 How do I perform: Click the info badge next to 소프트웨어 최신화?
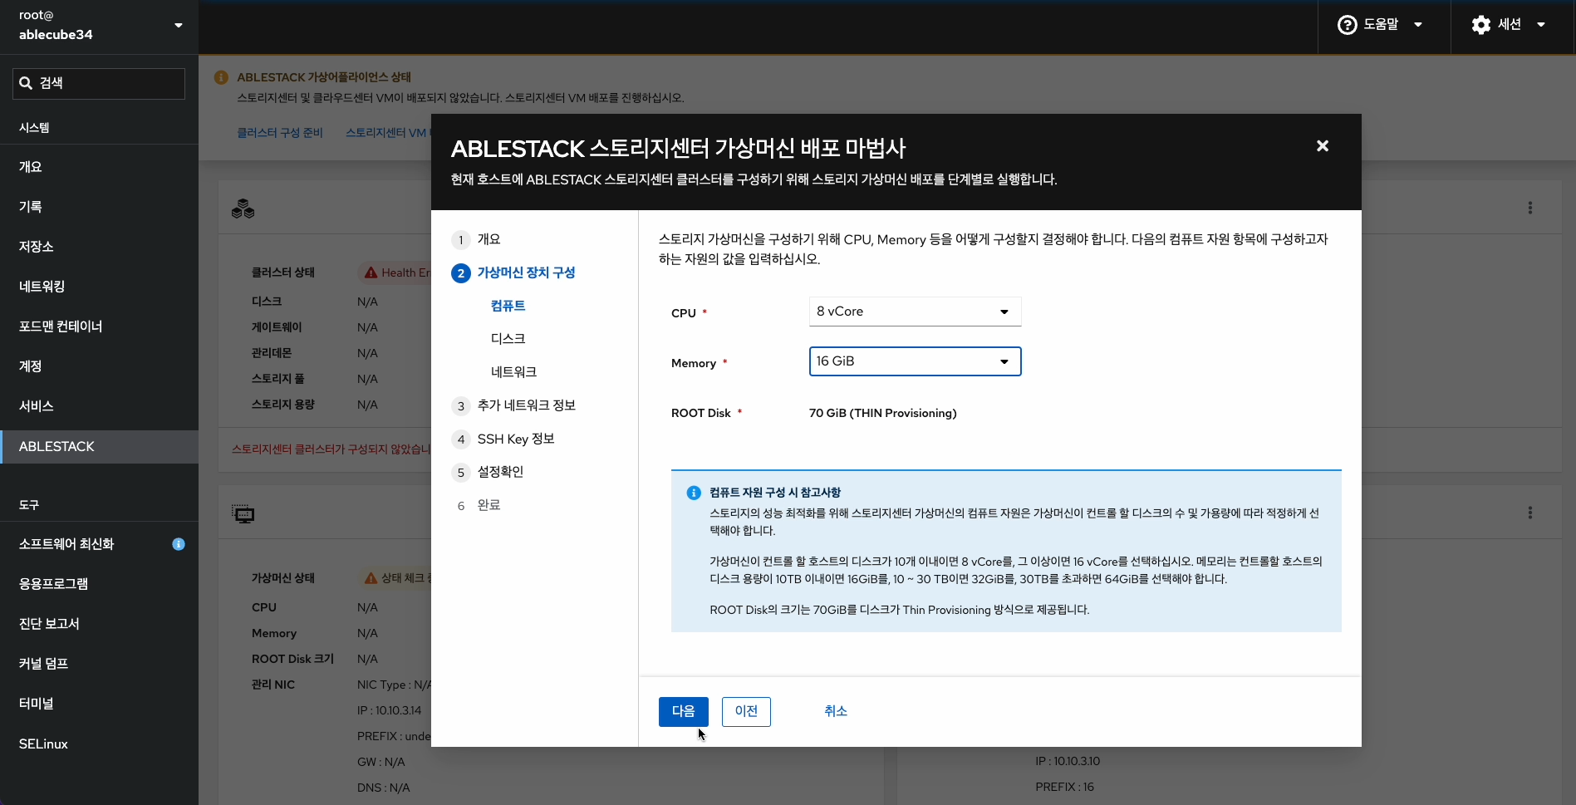179,544
